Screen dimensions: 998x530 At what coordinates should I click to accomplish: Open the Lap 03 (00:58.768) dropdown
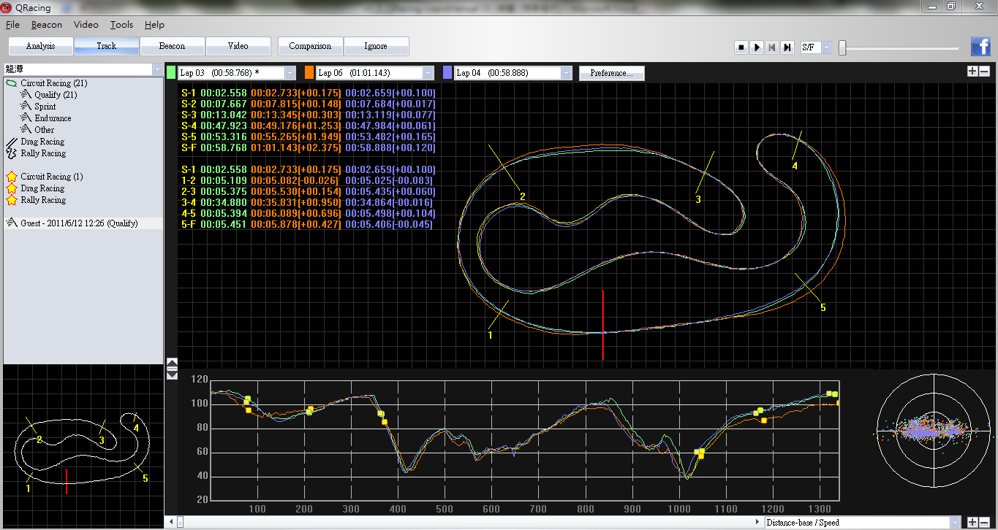pos(290,73)
